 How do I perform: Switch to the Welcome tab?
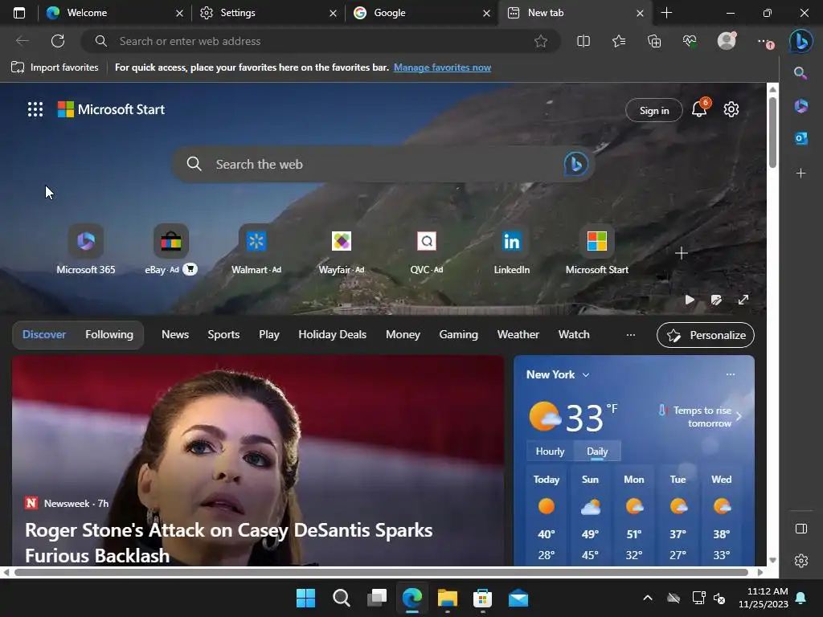pos(114,13)
